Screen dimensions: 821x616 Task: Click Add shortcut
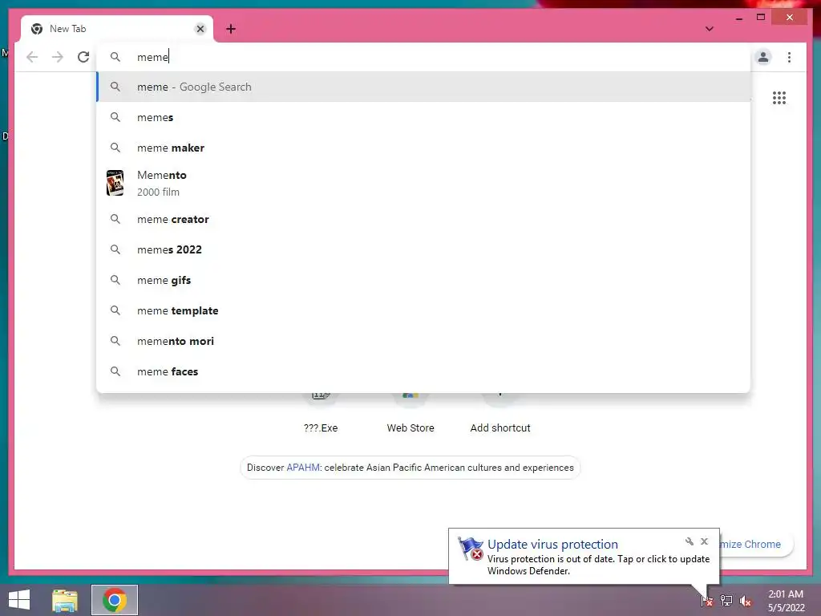[x=500, y=414]
